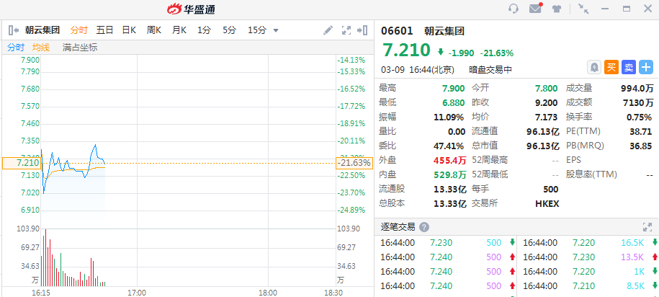Click the orange 买 buy button
The width and height of the screenshot is (659, 297).
coord(611,67)
